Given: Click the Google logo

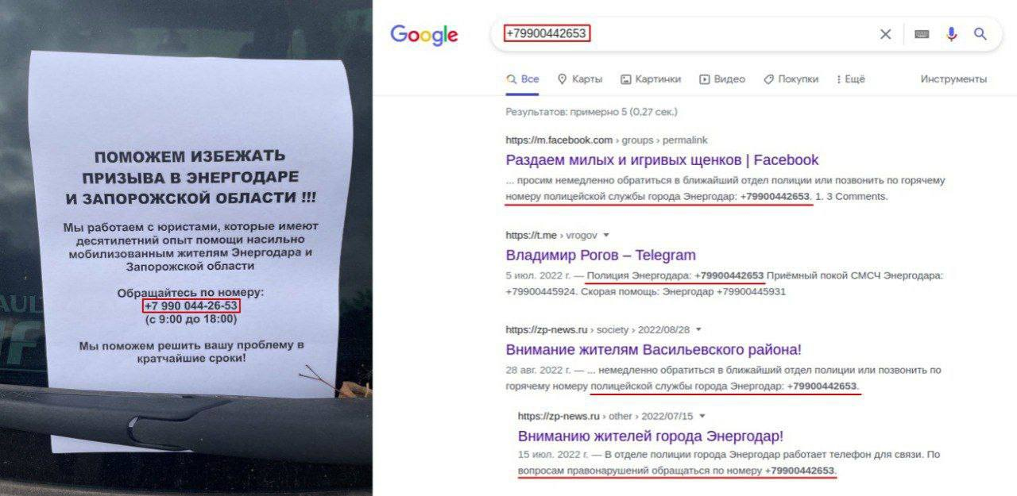Looking at the screenshot, I should point(424,35).
